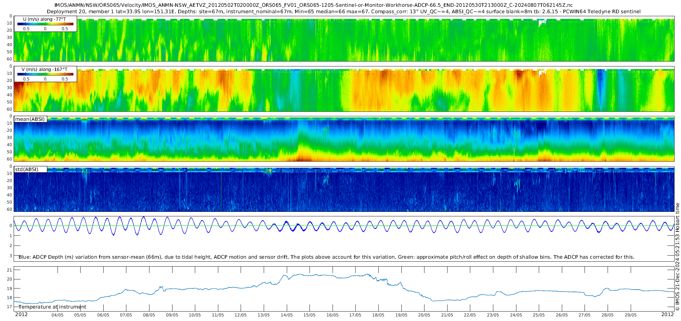Select the std(ABSI) panel label
The height and width of the screenshot is (321, 681).
coord(26,169)
